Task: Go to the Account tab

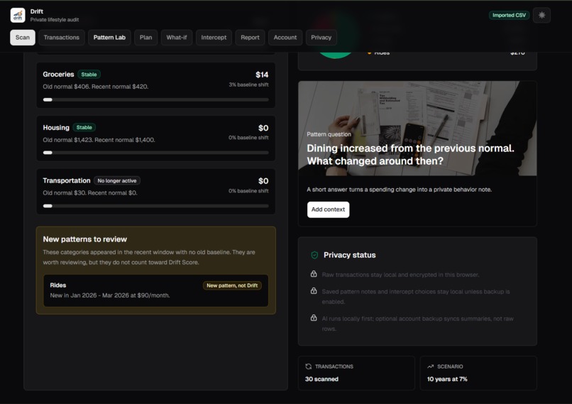Action: [x=285, y=38]
